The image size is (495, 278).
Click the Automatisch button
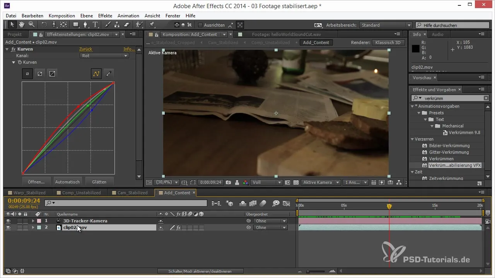[67, 182]
